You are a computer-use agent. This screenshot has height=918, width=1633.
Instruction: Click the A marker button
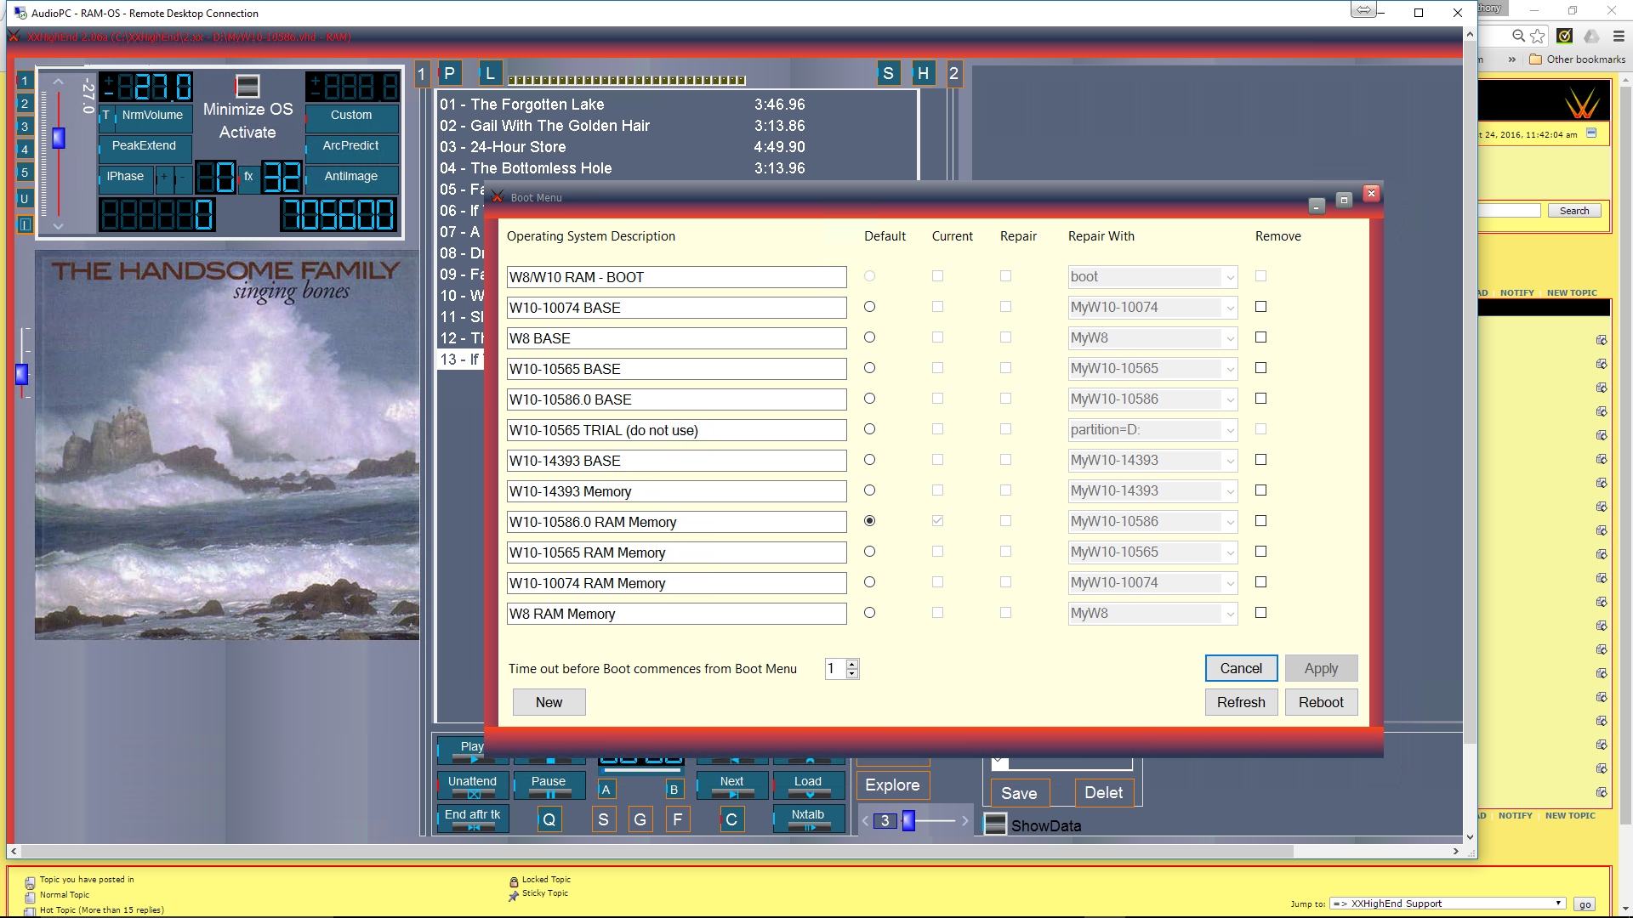tap(606, 790)
